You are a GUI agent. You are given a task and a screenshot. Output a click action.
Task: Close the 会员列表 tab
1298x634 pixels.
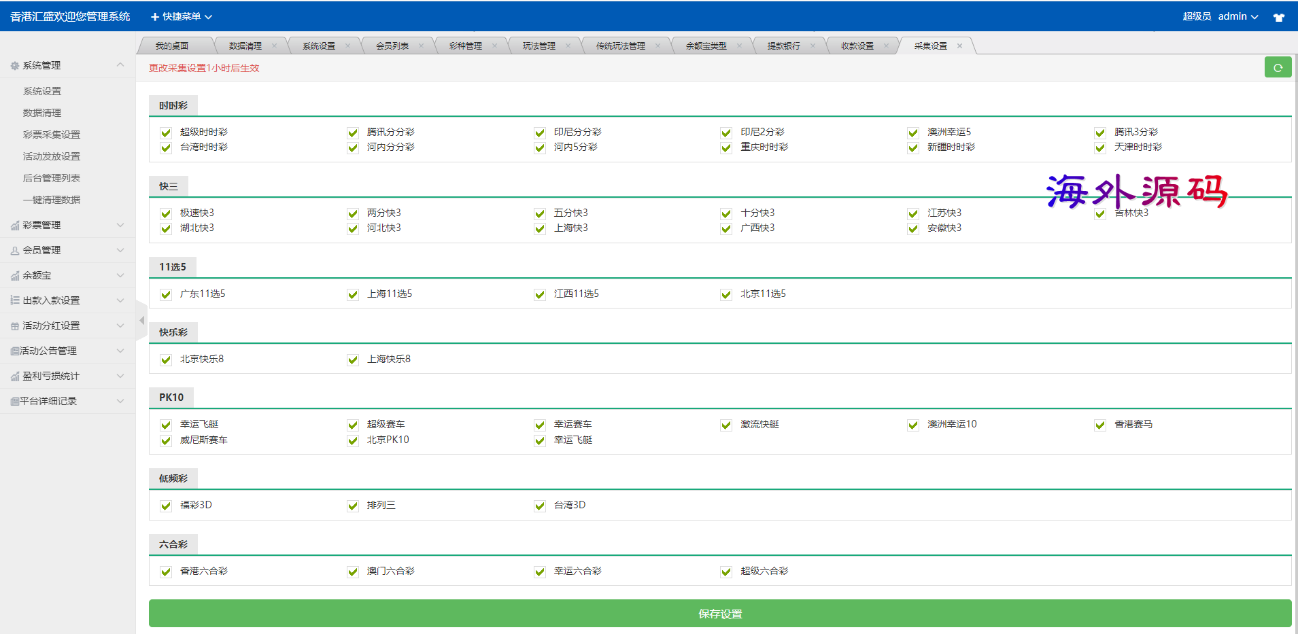coord(421,46)
